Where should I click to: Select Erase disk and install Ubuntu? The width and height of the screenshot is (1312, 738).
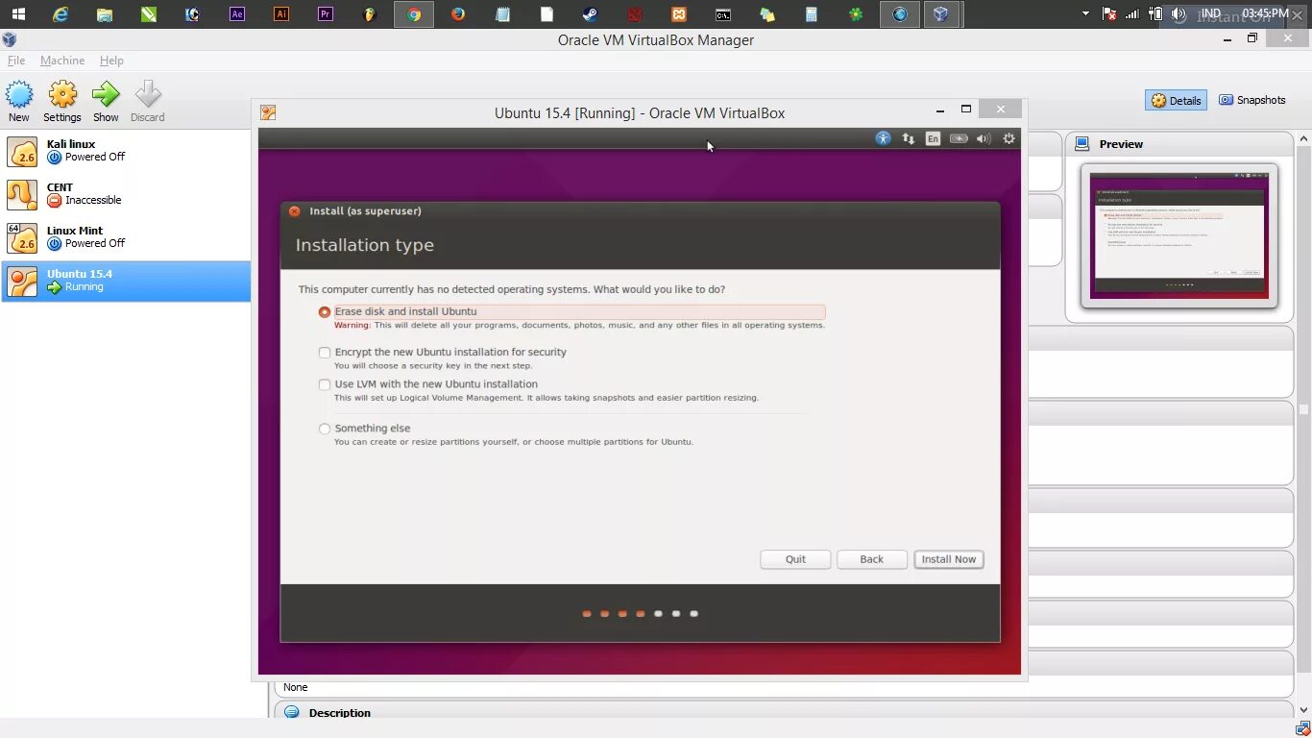[x=325, y=312]
